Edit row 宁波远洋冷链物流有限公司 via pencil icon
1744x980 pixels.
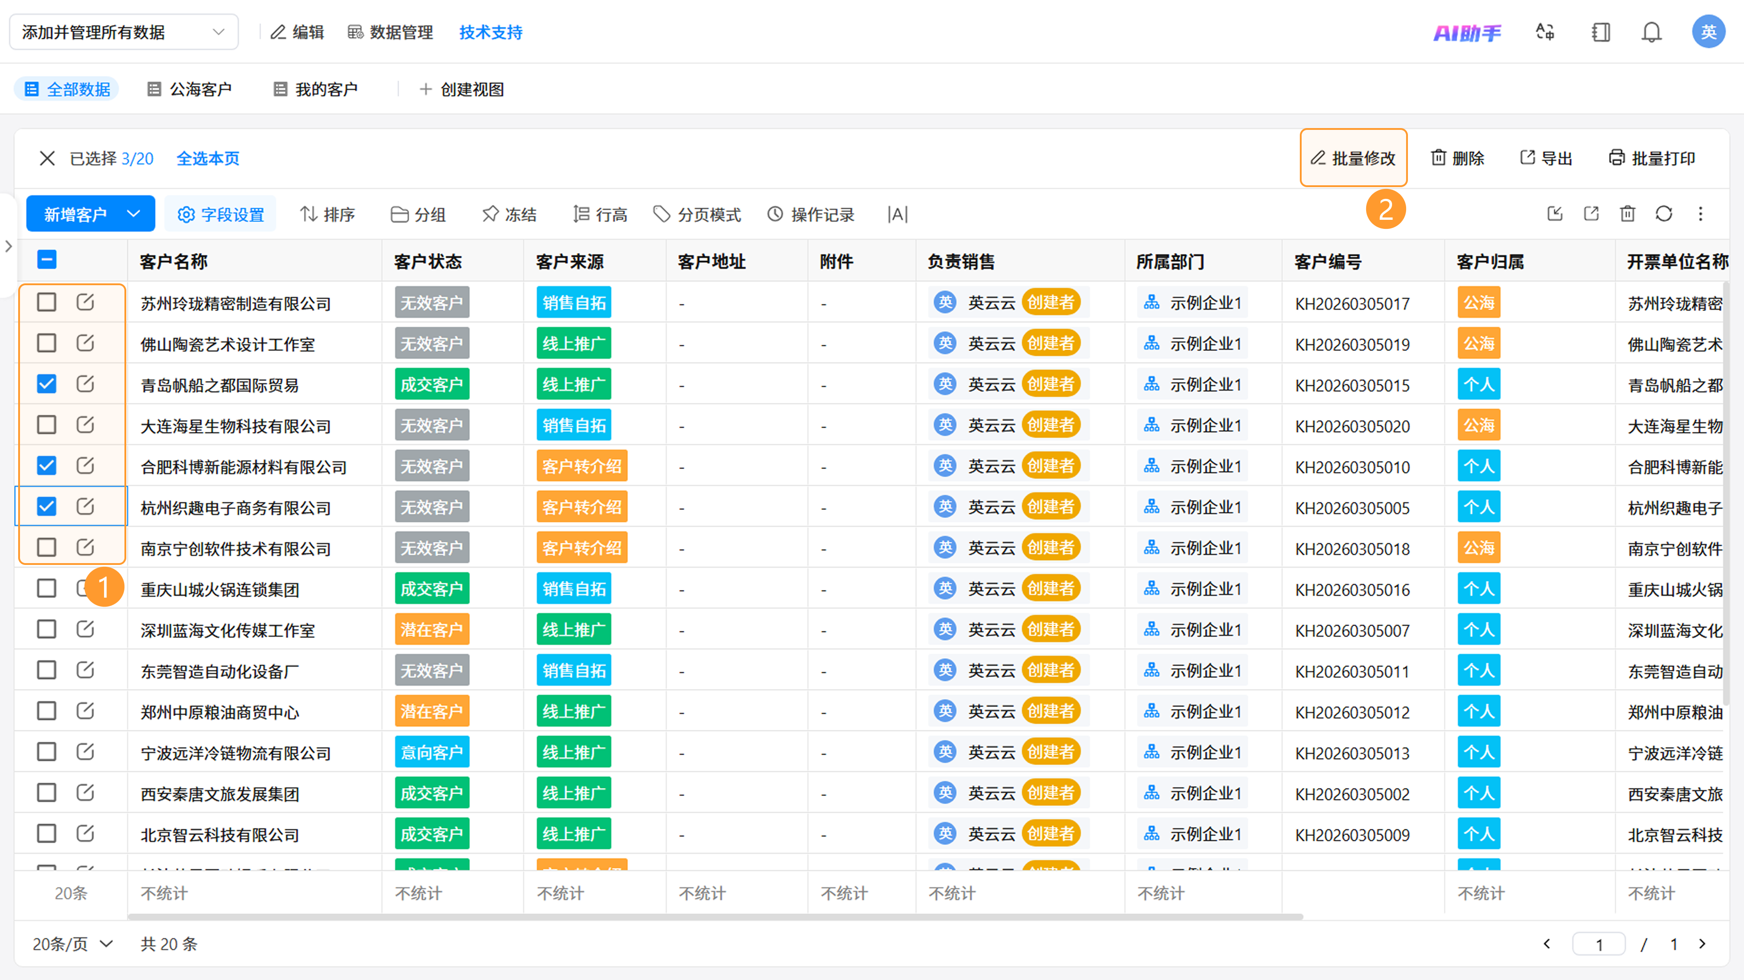point(85,751)
